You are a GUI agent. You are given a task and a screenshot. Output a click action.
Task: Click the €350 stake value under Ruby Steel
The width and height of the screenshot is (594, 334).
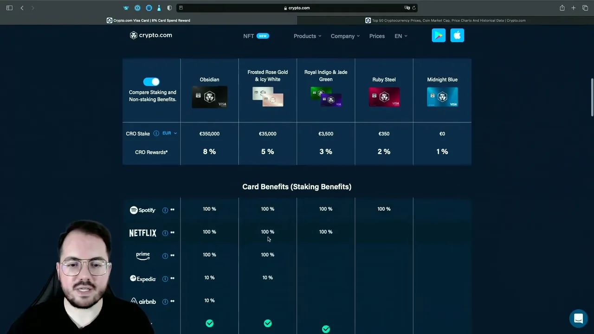pyautogui.click(x=384, y=134)
